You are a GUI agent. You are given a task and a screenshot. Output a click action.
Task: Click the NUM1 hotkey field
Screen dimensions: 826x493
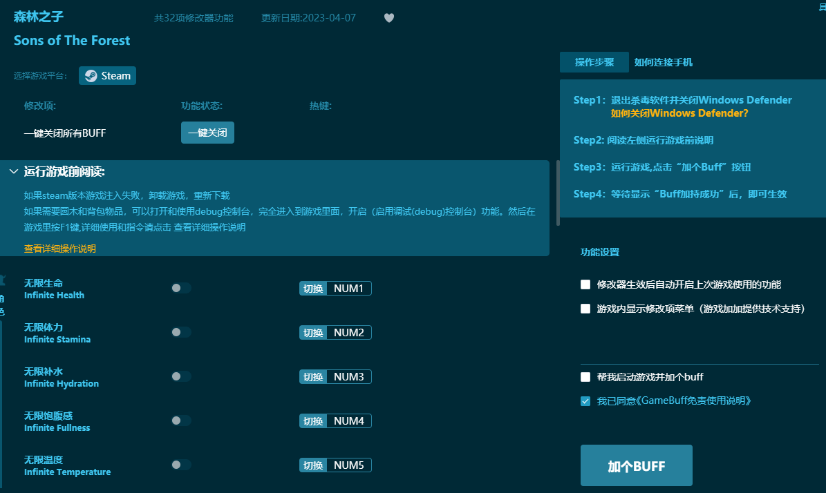[349, 289]
